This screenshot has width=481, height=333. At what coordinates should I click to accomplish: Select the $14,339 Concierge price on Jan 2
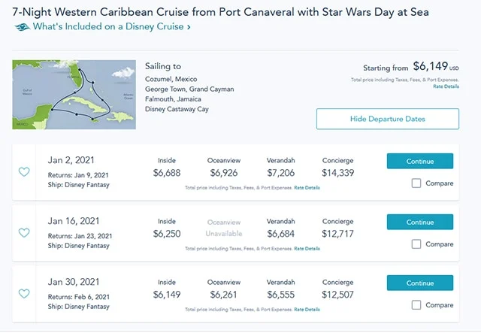337,173
